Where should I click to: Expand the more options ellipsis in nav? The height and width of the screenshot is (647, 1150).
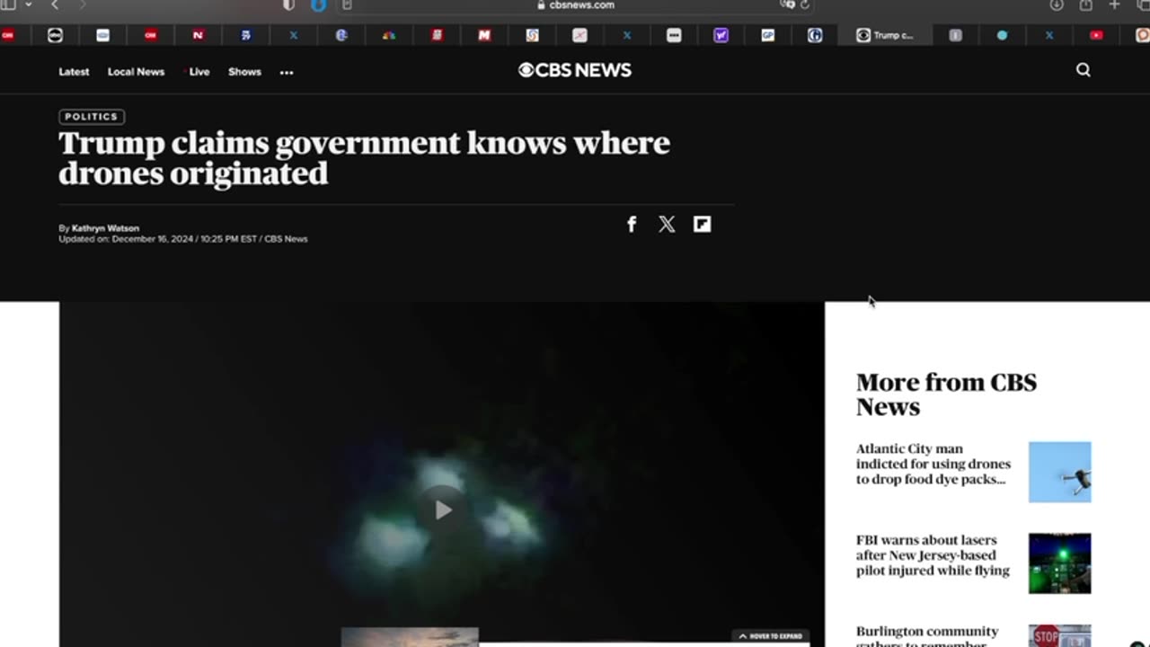(287, 72)
